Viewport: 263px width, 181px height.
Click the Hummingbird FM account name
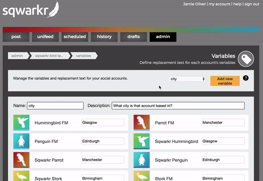pyautogui.click(x=51, y=123)
